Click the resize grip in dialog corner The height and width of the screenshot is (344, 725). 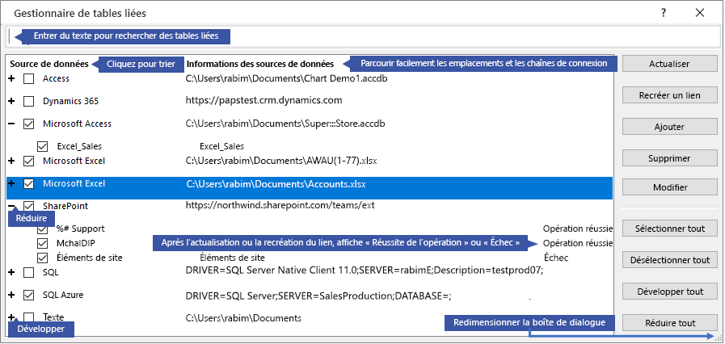coord(715,337)
